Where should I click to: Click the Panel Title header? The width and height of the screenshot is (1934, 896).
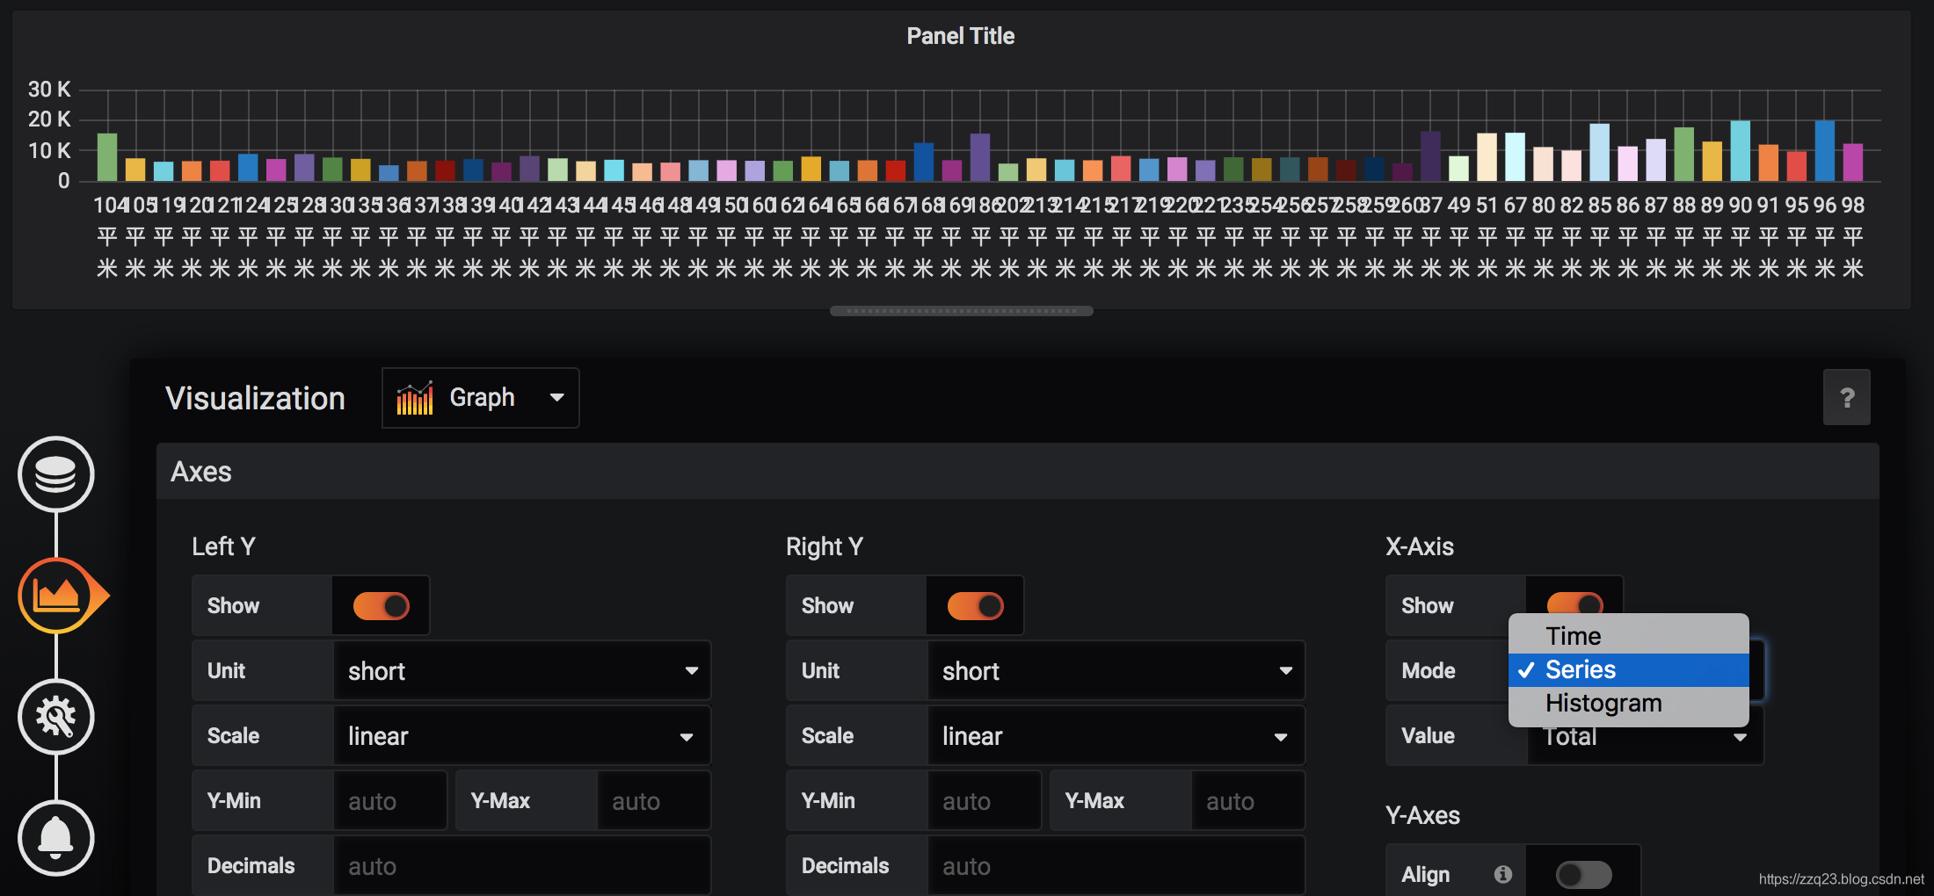point(961,36)
